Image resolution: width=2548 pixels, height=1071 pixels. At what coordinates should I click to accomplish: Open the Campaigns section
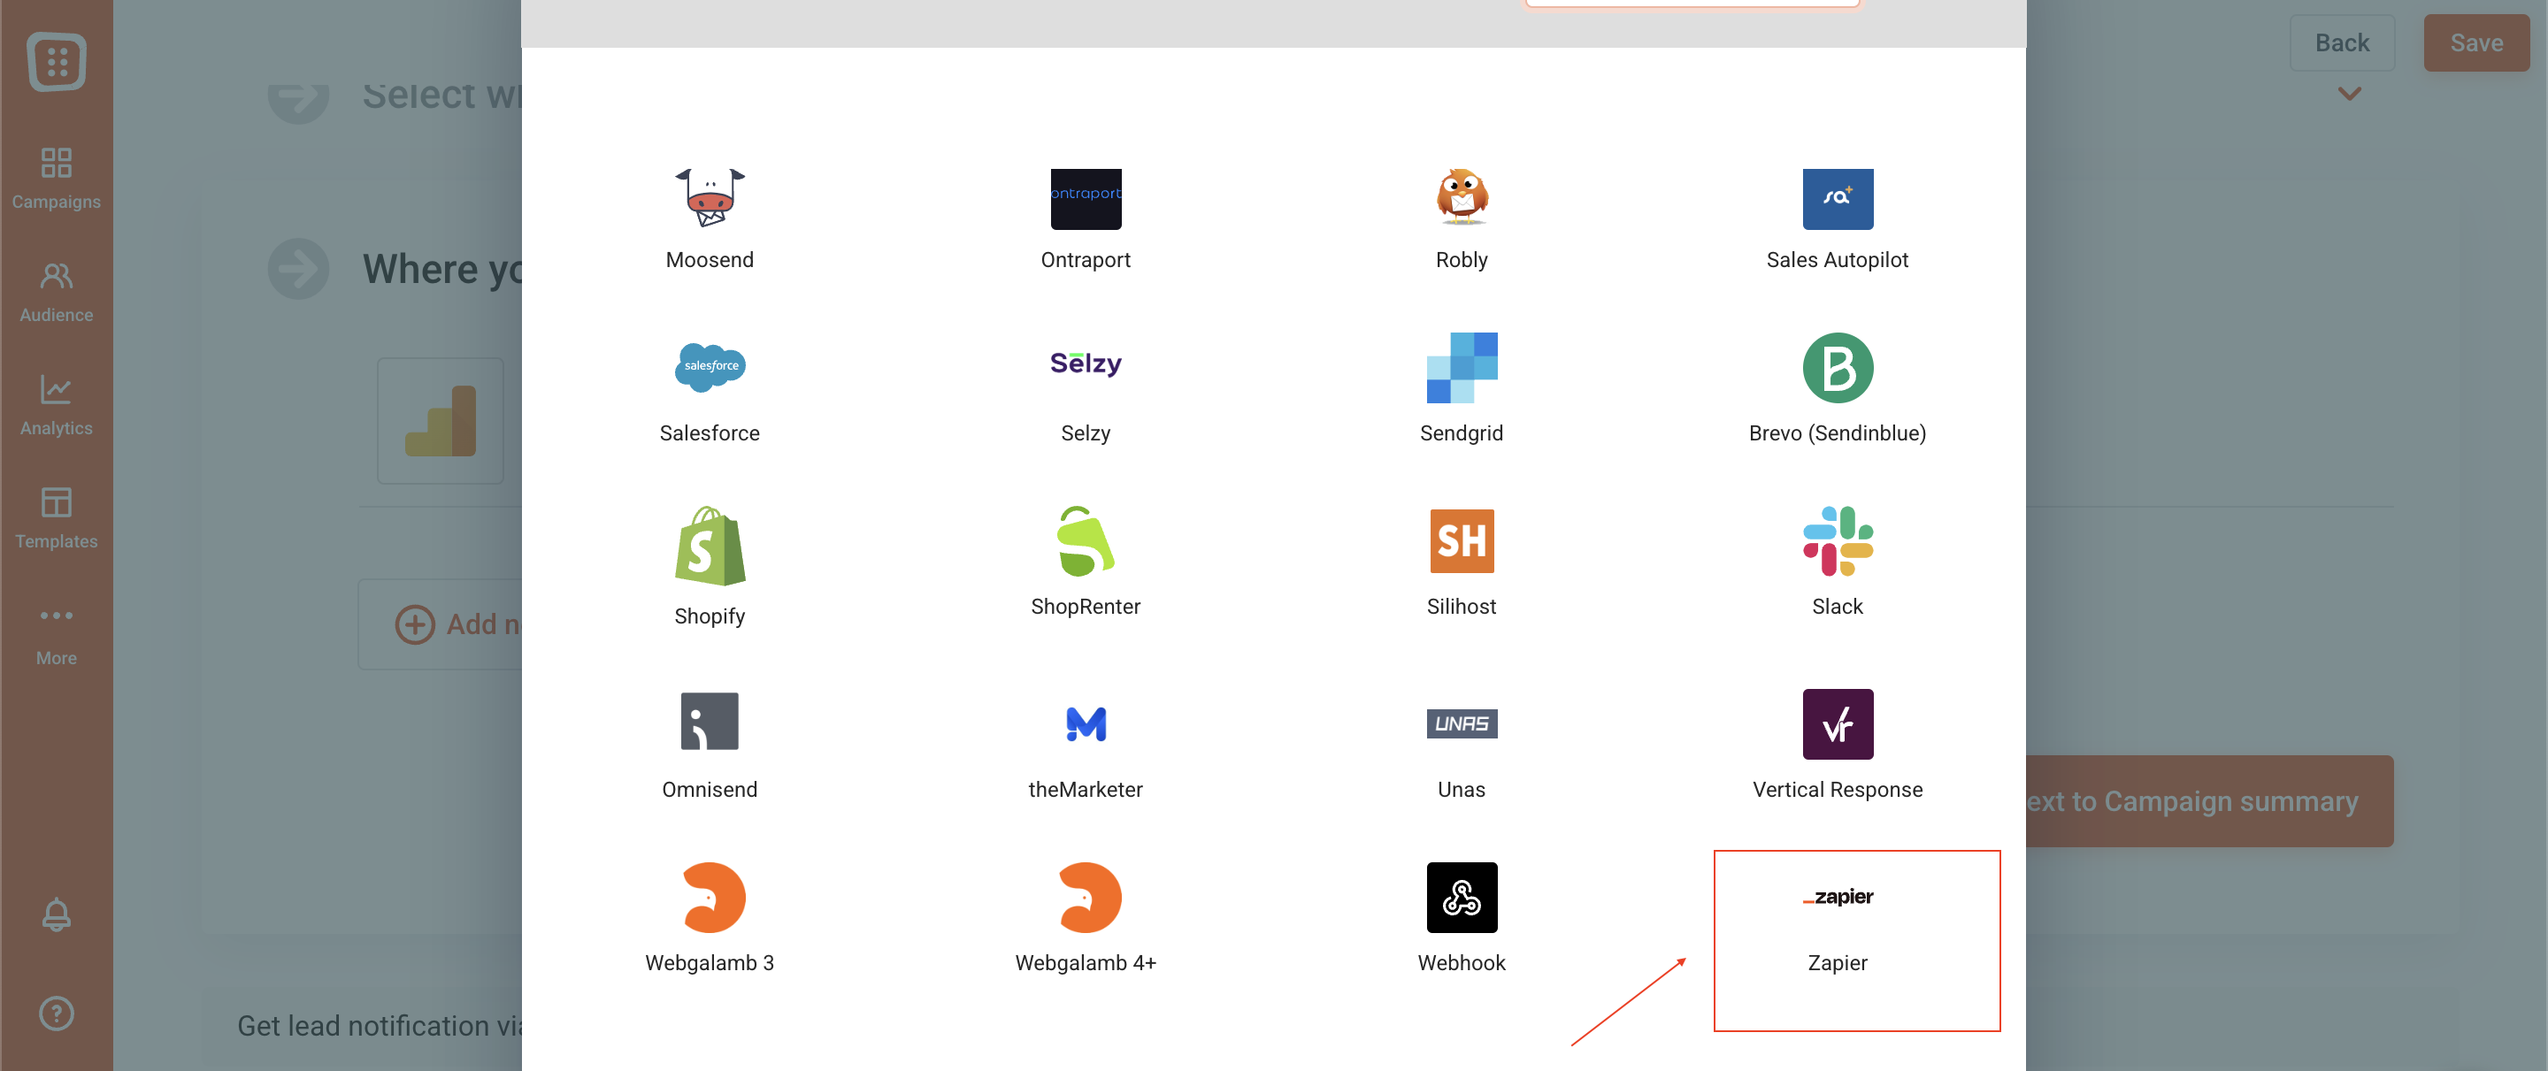(x=57, y=179)
